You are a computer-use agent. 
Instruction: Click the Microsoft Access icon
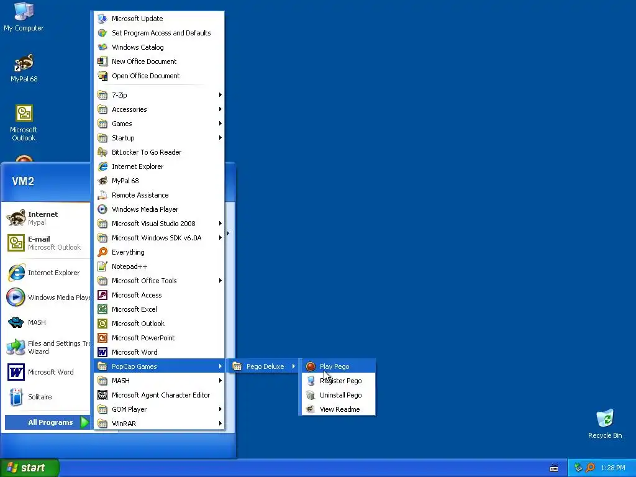pyautogui.click(x=102, y=295)
